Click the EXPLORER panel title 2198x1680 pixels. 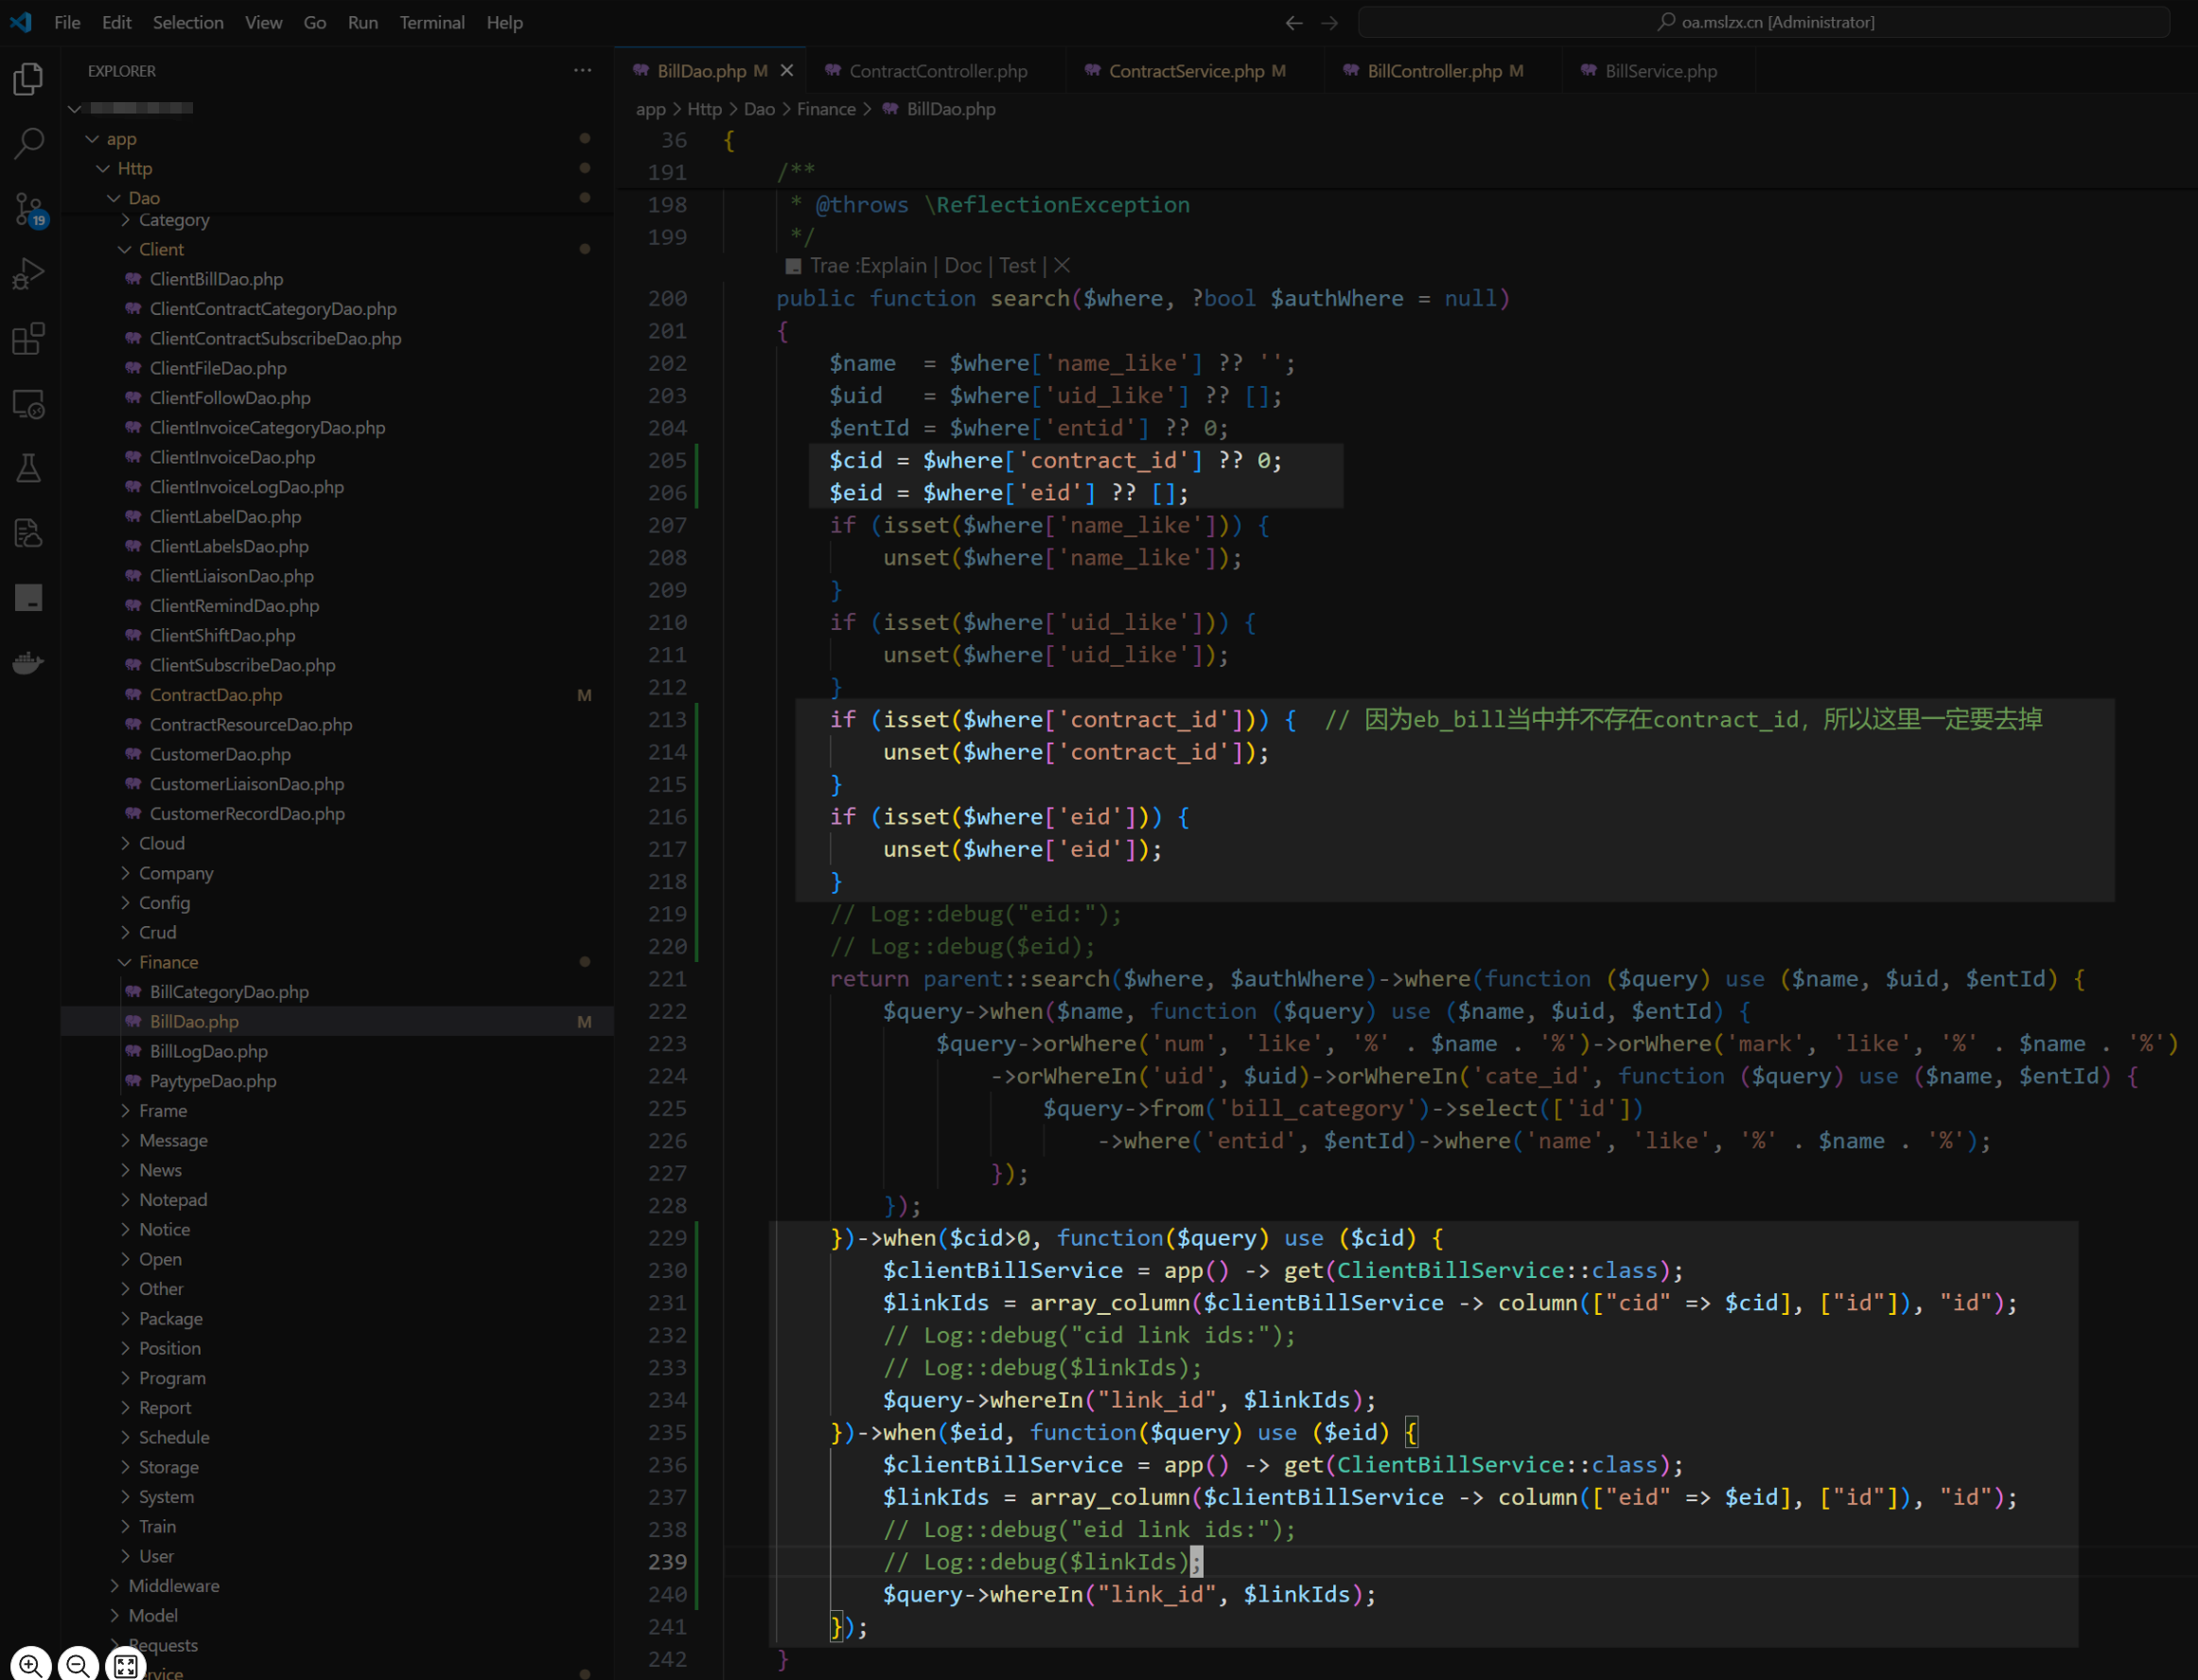tap(122, 71)
